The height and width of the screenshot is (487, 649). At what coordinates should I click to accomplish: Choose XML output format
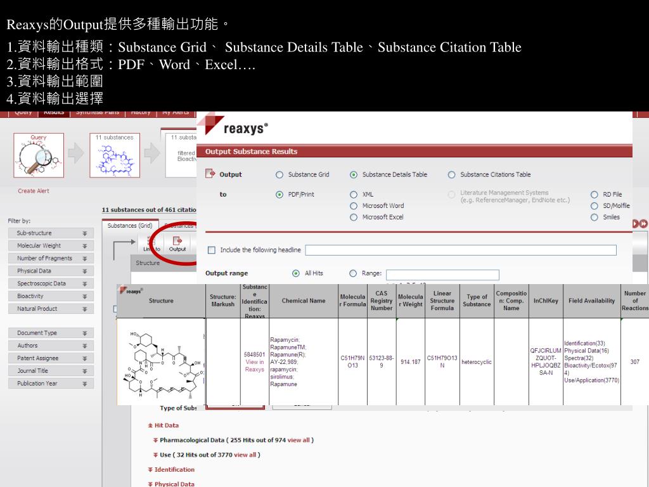[354, 195]
